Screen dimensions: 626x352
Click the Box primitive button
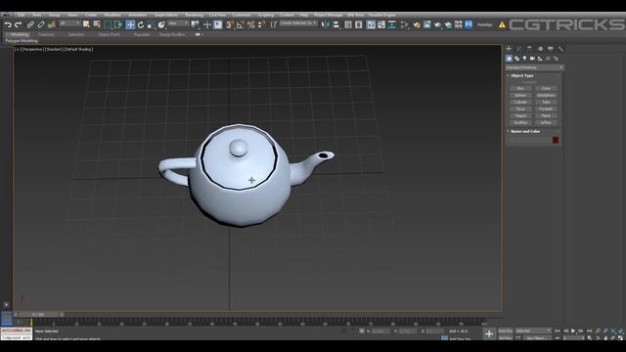pyautogui.click(x=520, y=89)
